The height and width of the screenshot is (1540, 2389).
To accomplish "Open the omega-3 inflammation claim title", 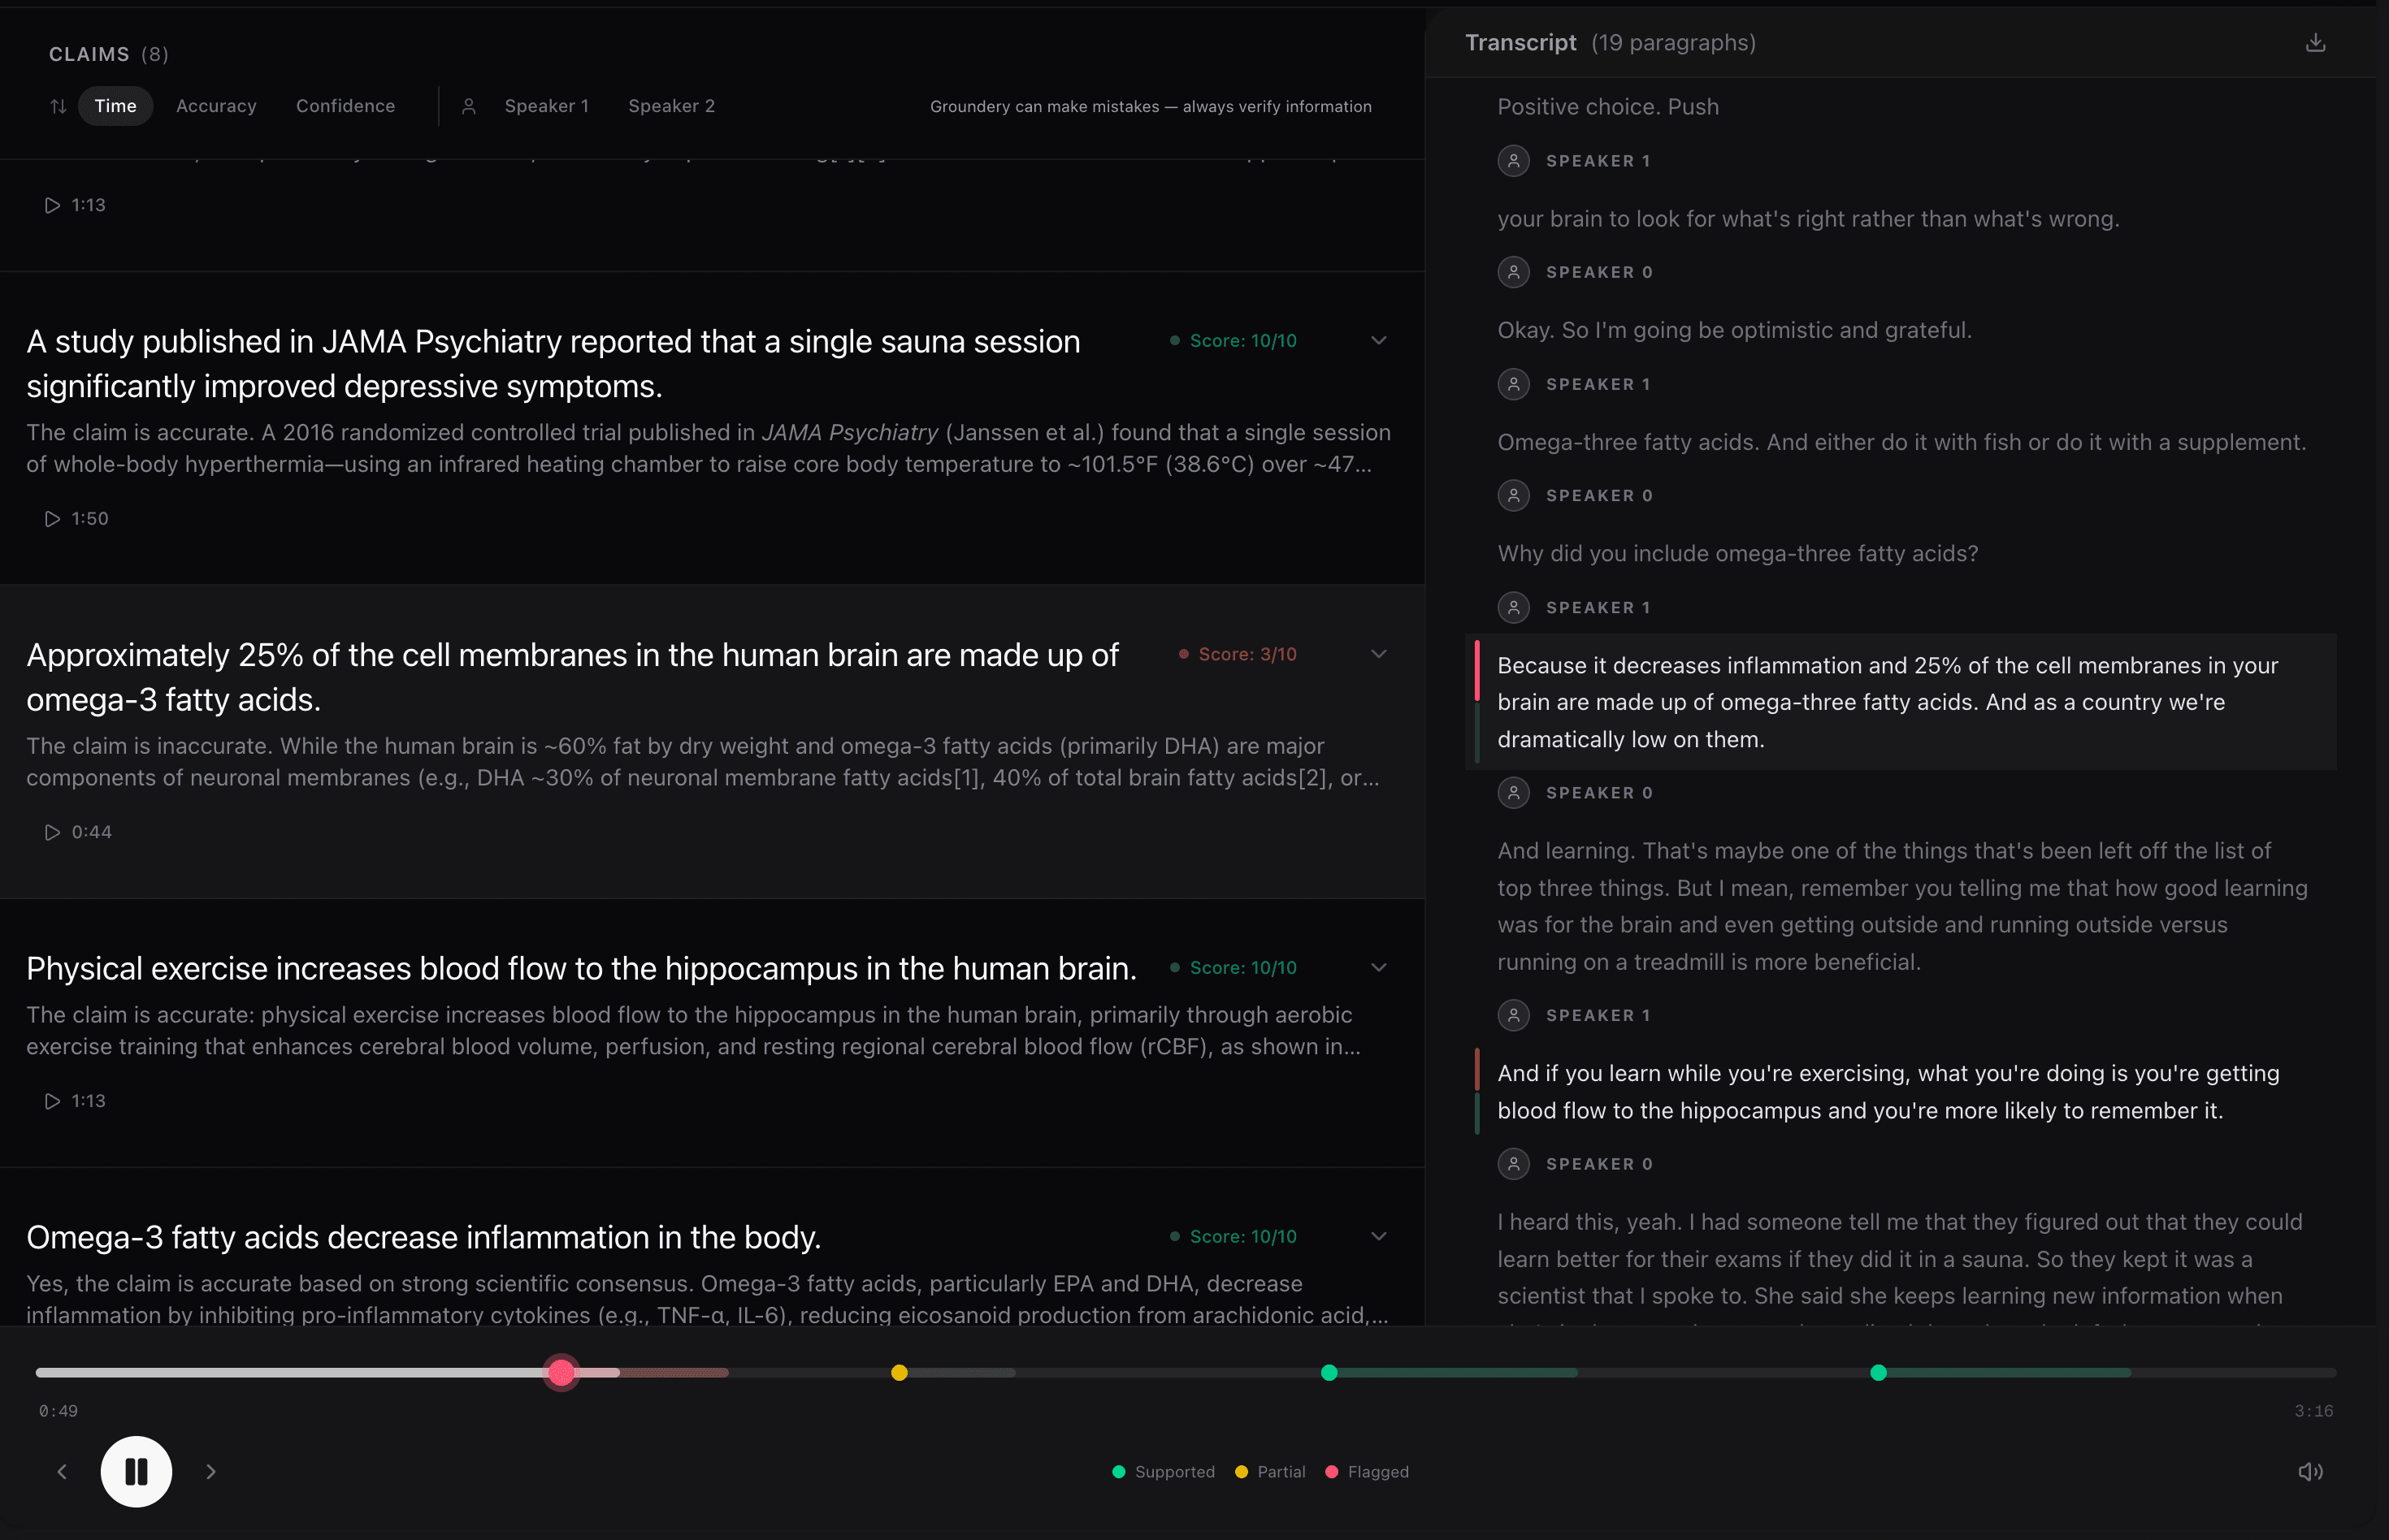I will [423, 1237].
